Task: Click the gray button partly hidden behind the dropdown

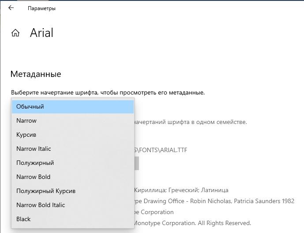Action: (136, 163)
